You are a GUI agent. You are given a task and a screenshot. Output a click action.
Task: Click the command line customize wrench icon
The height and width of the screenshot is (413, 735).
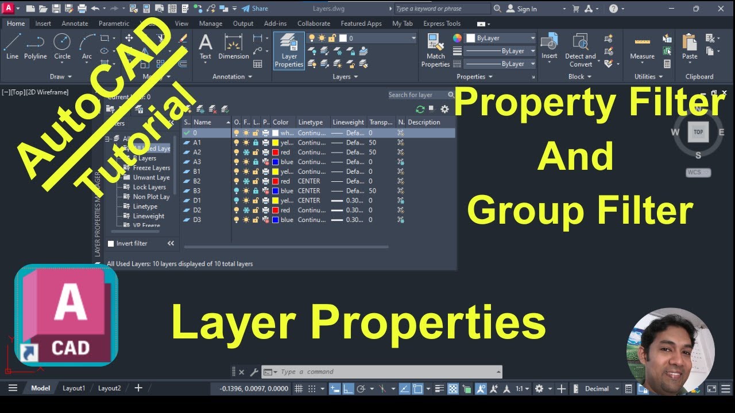pyautogui.click(x=254, y=372)
